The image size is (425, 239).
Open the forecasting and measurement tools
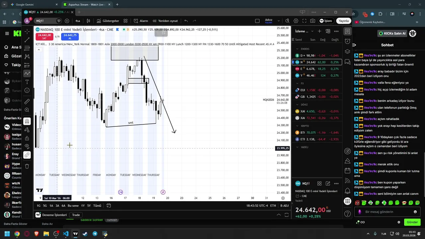pos(27,65)
